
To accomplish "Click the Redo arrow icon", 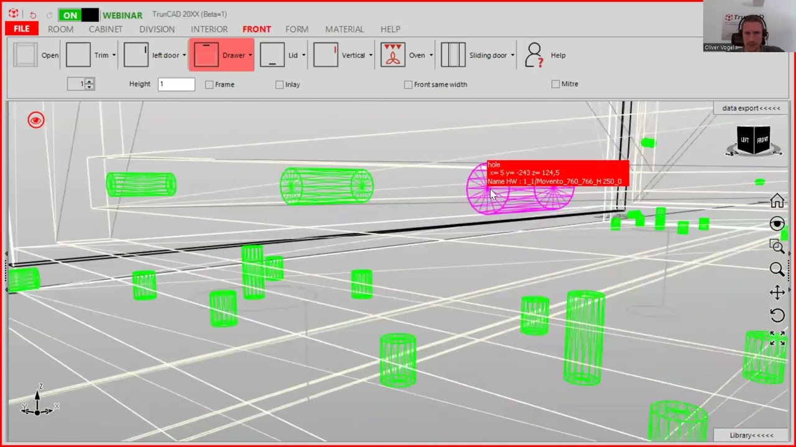I will 49,15.
